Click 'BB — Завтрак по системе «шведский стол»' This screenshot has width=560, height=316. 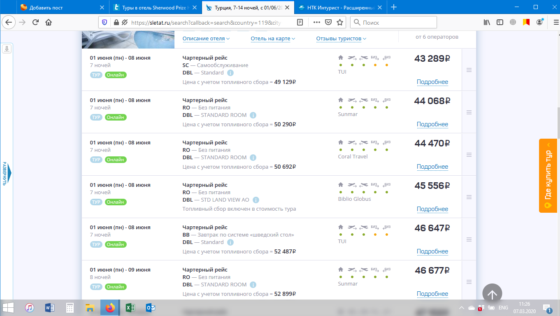pyautogui.click(x=238, y=235)
